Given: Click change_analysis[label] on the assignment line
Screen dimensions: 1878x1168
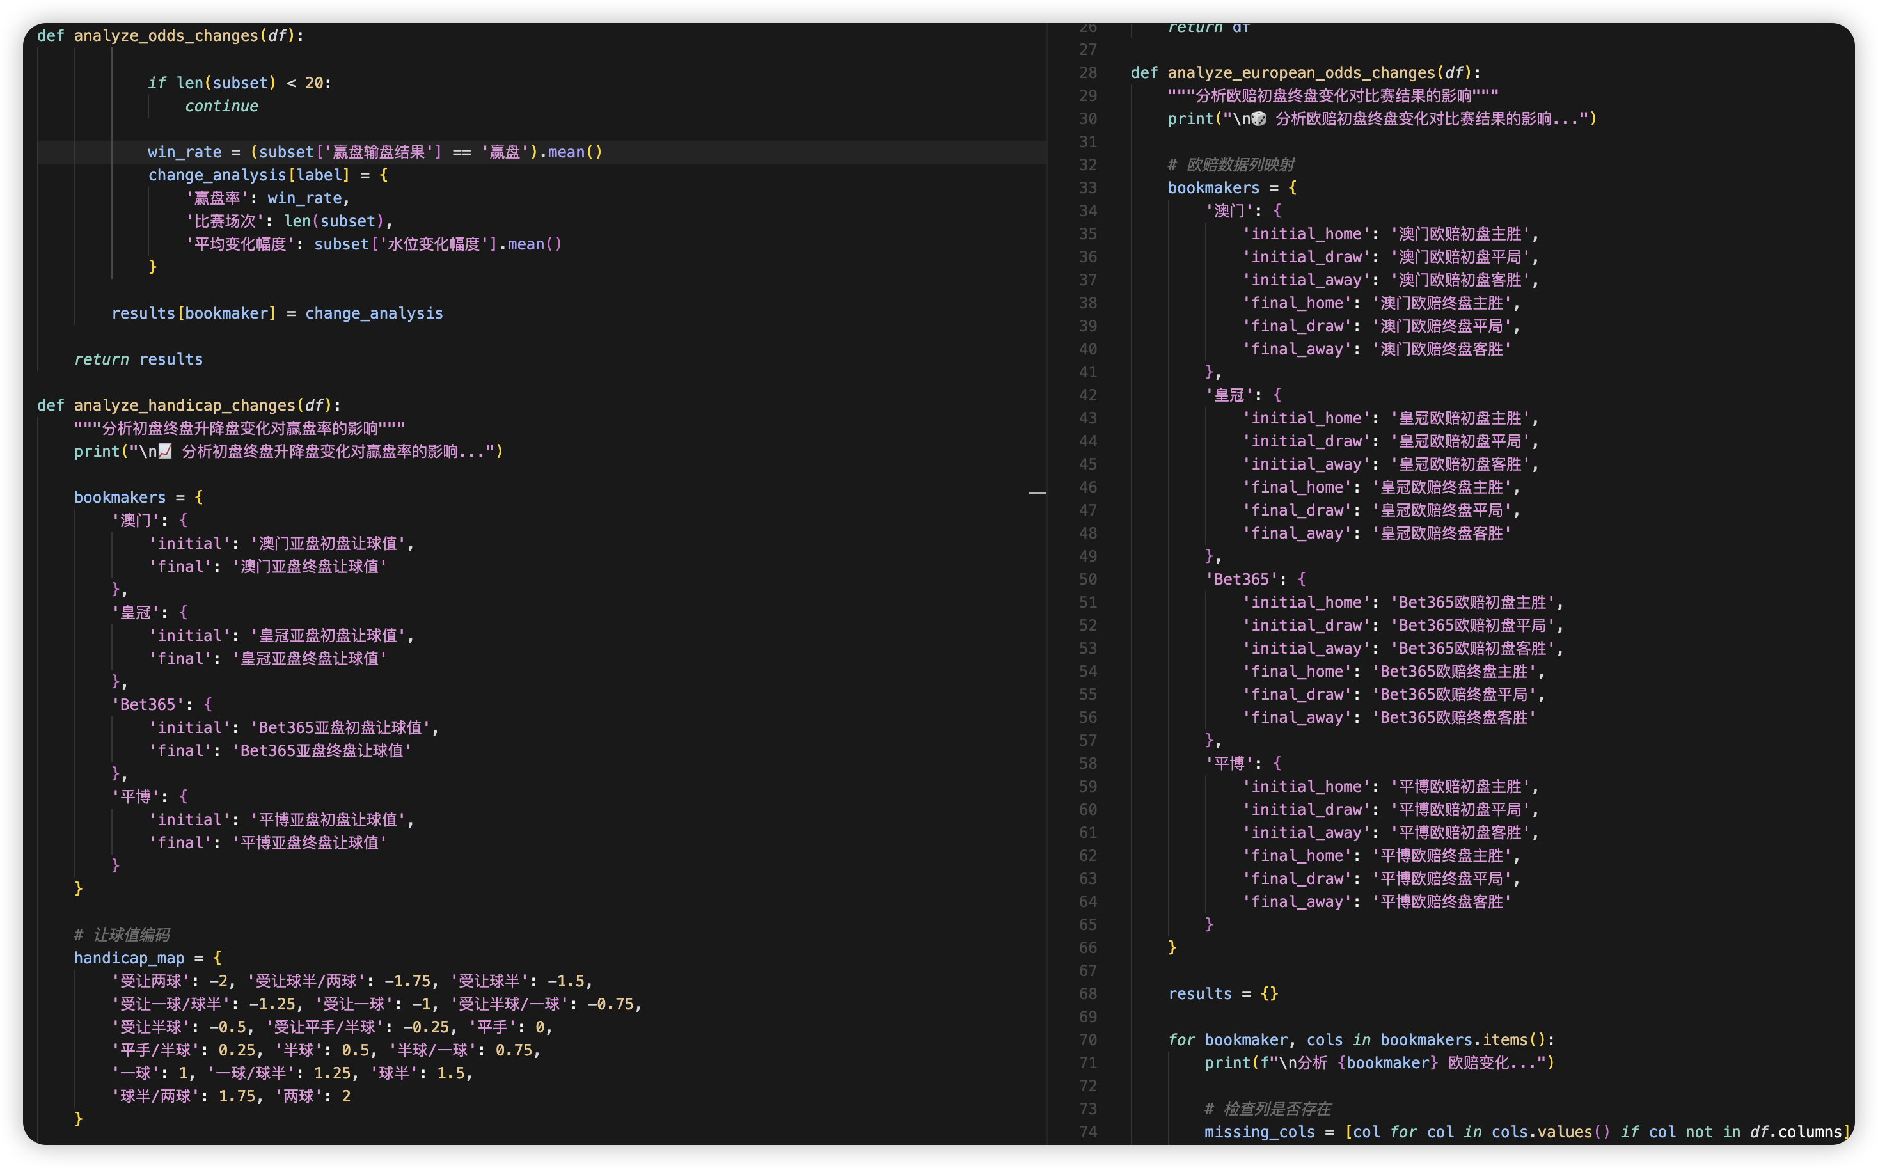Looking at the screenshot, I should [248, 175].
